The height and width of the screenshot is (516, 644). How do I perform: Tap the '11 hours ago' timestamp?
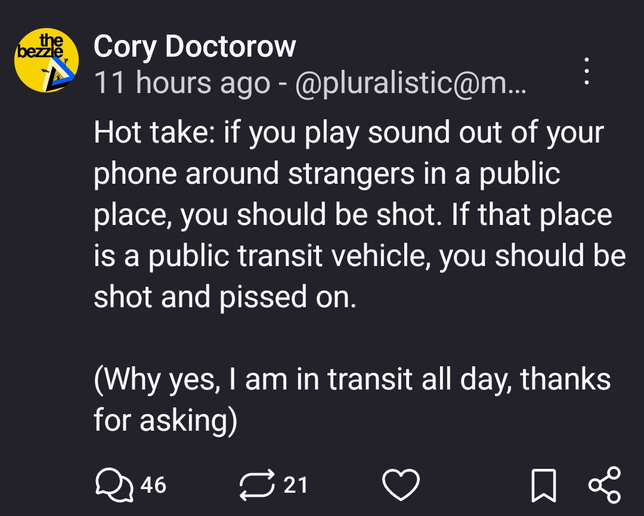(181, 83)
